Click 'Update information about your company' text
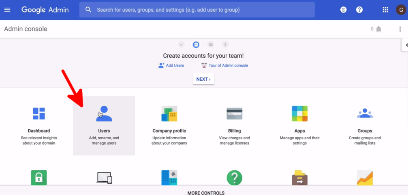This screenshot has width=408, height=195. [x=169, y=140]
